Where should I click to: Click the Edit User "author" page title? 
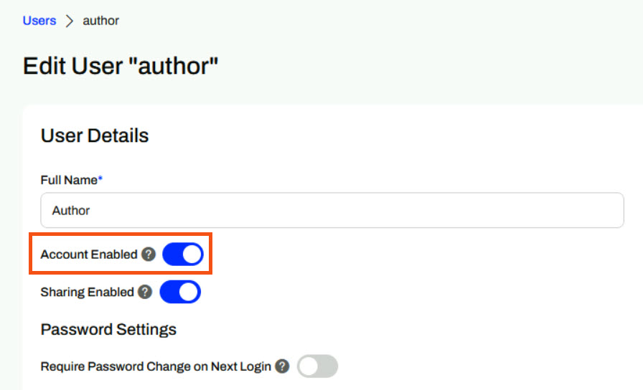tap(121, 66)
